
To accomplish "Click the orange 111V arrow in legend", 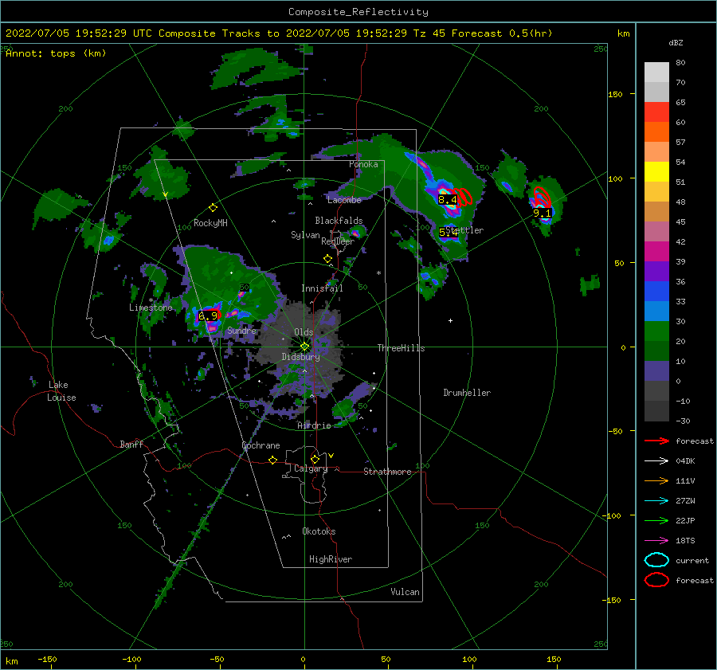I will (x=656, y=480).
